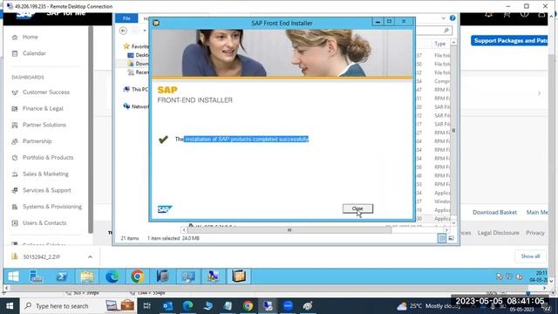The image size is (558, 314).
Task: Click Legal Disclosure footer link
Action: 498,233
